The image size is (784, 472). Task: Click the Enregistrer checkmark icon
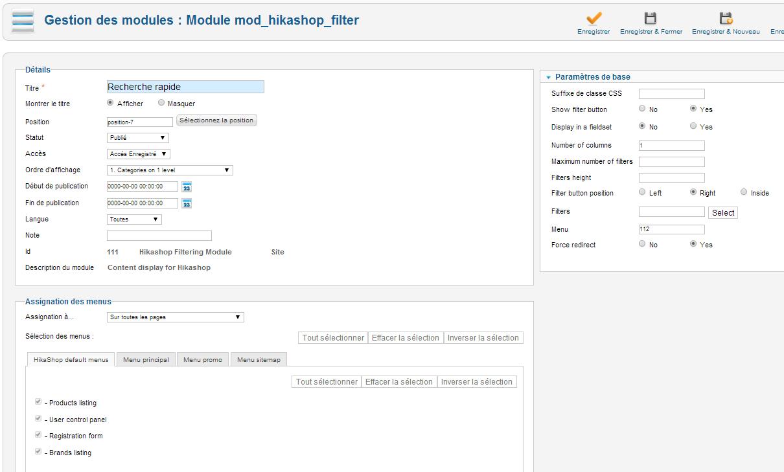click(x=594, y=19)
